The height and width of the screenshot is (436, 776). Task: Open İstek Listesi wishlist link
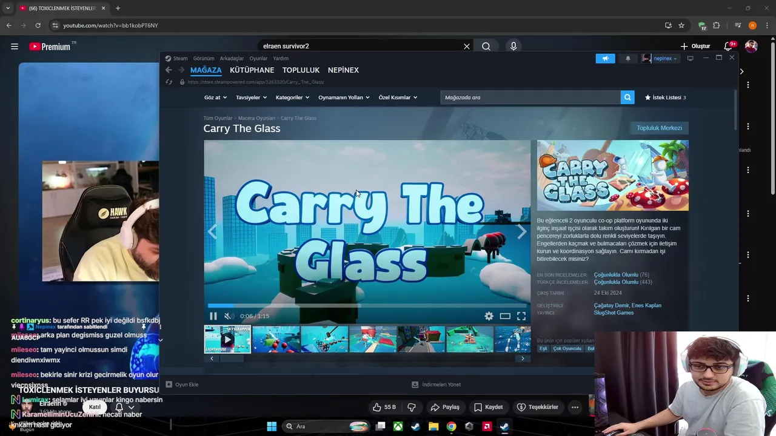pos(665,97)
